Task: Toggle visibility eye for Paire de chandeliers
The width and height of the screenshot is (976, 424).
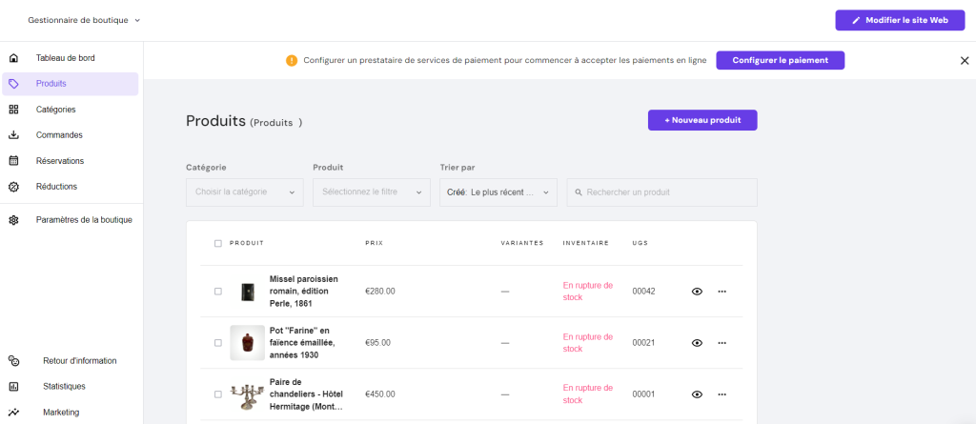Action: point(697,394)
